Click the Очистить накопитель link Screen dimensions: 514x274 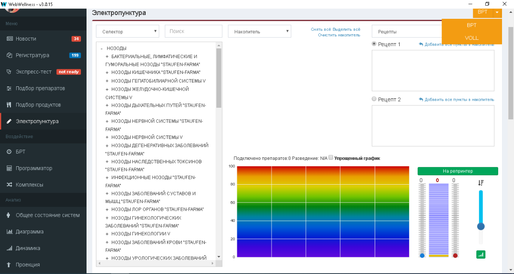[x=339, y=35]
